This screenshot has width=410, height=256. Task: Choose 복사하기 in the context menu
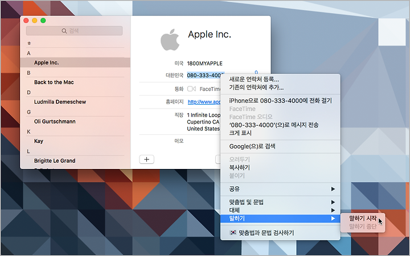(x=280, y=167)
